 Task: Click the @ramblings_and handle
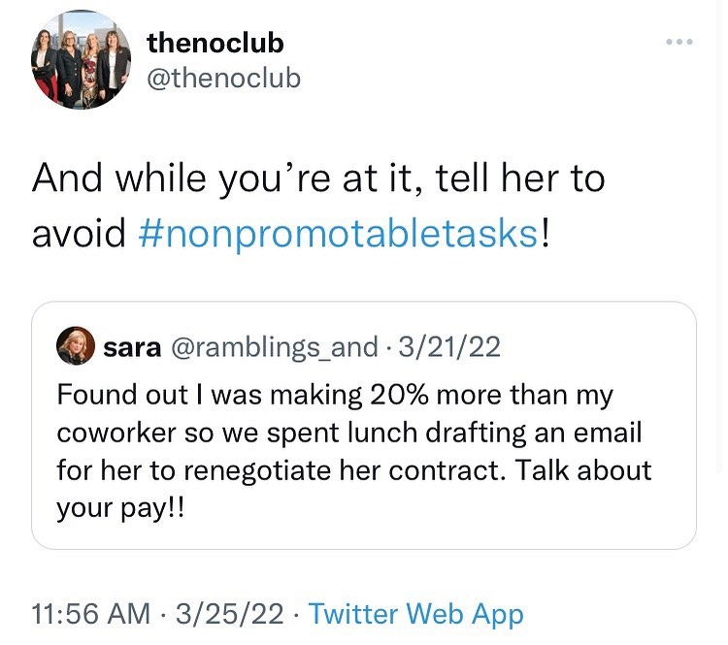(x=274, y=346)
